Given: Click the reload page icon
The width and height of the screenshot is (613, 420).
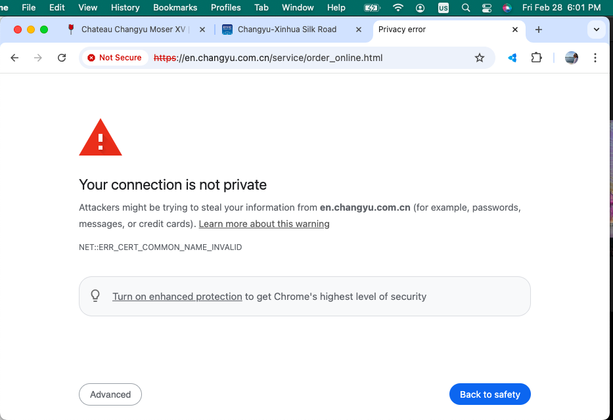Looking at the screenshot, I should point(62,58).
